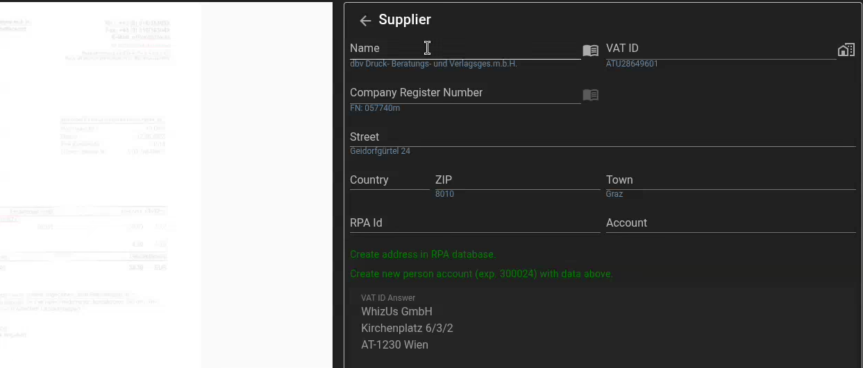Image resolution: width=863 pixels, height=368 pixels.
Task: Click into the Company Register Number field
Action: (x=465, y=93)
